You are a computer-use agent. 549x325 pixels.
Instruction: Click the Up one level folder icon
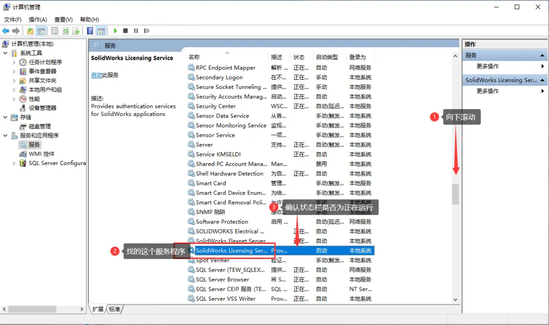(x=30, y=31)
